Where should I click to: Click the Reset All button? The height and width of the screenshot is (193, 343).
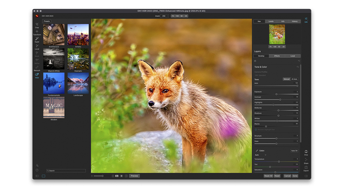pos(268,176)
